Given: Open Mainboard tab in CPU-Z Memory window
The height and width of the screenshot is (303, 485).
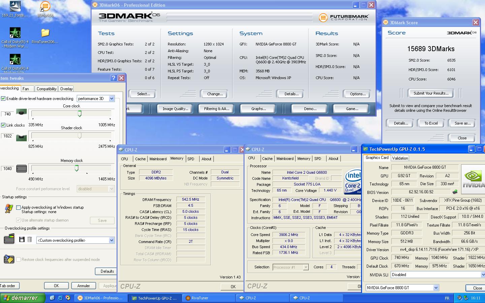Looking at the screenshot, I should point(158,159).
